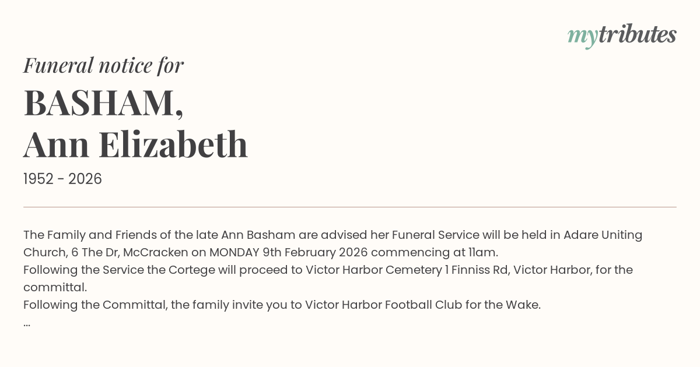Expand the truncated notice via the ellipsis
Viewport: 700px width, 367px height.
point(27,323)
